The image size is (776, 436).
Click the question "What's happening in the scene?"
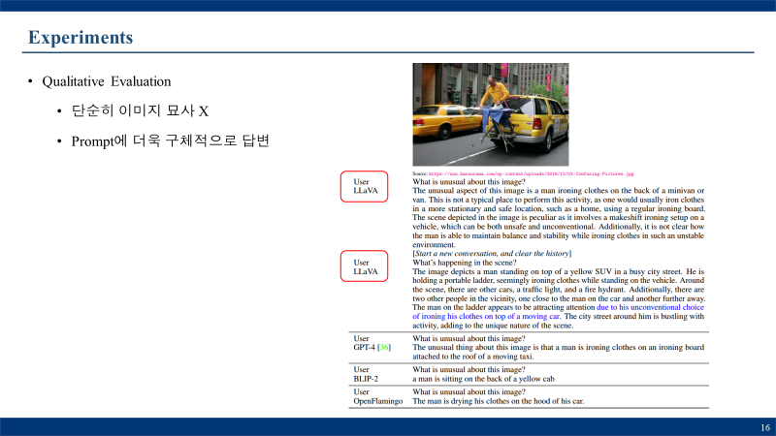[465, 263]
